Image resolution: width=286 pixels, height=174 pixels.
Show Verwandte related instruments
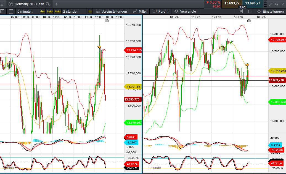185,12
